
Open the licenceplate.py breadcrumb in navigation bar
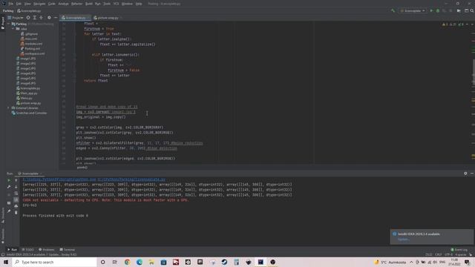pos(29,11)
